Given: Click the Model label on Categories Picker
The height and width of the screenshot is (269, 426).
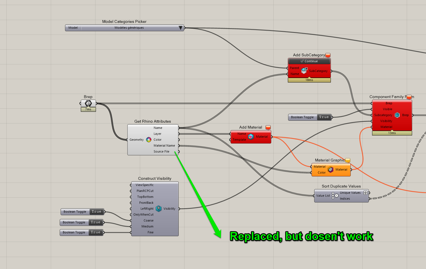Looking at the screenshot, I should pos(73,28).
